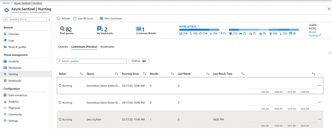Switch to the Bookmarks tab
This screenshot has height=129, width=332.
pos(107,47)
